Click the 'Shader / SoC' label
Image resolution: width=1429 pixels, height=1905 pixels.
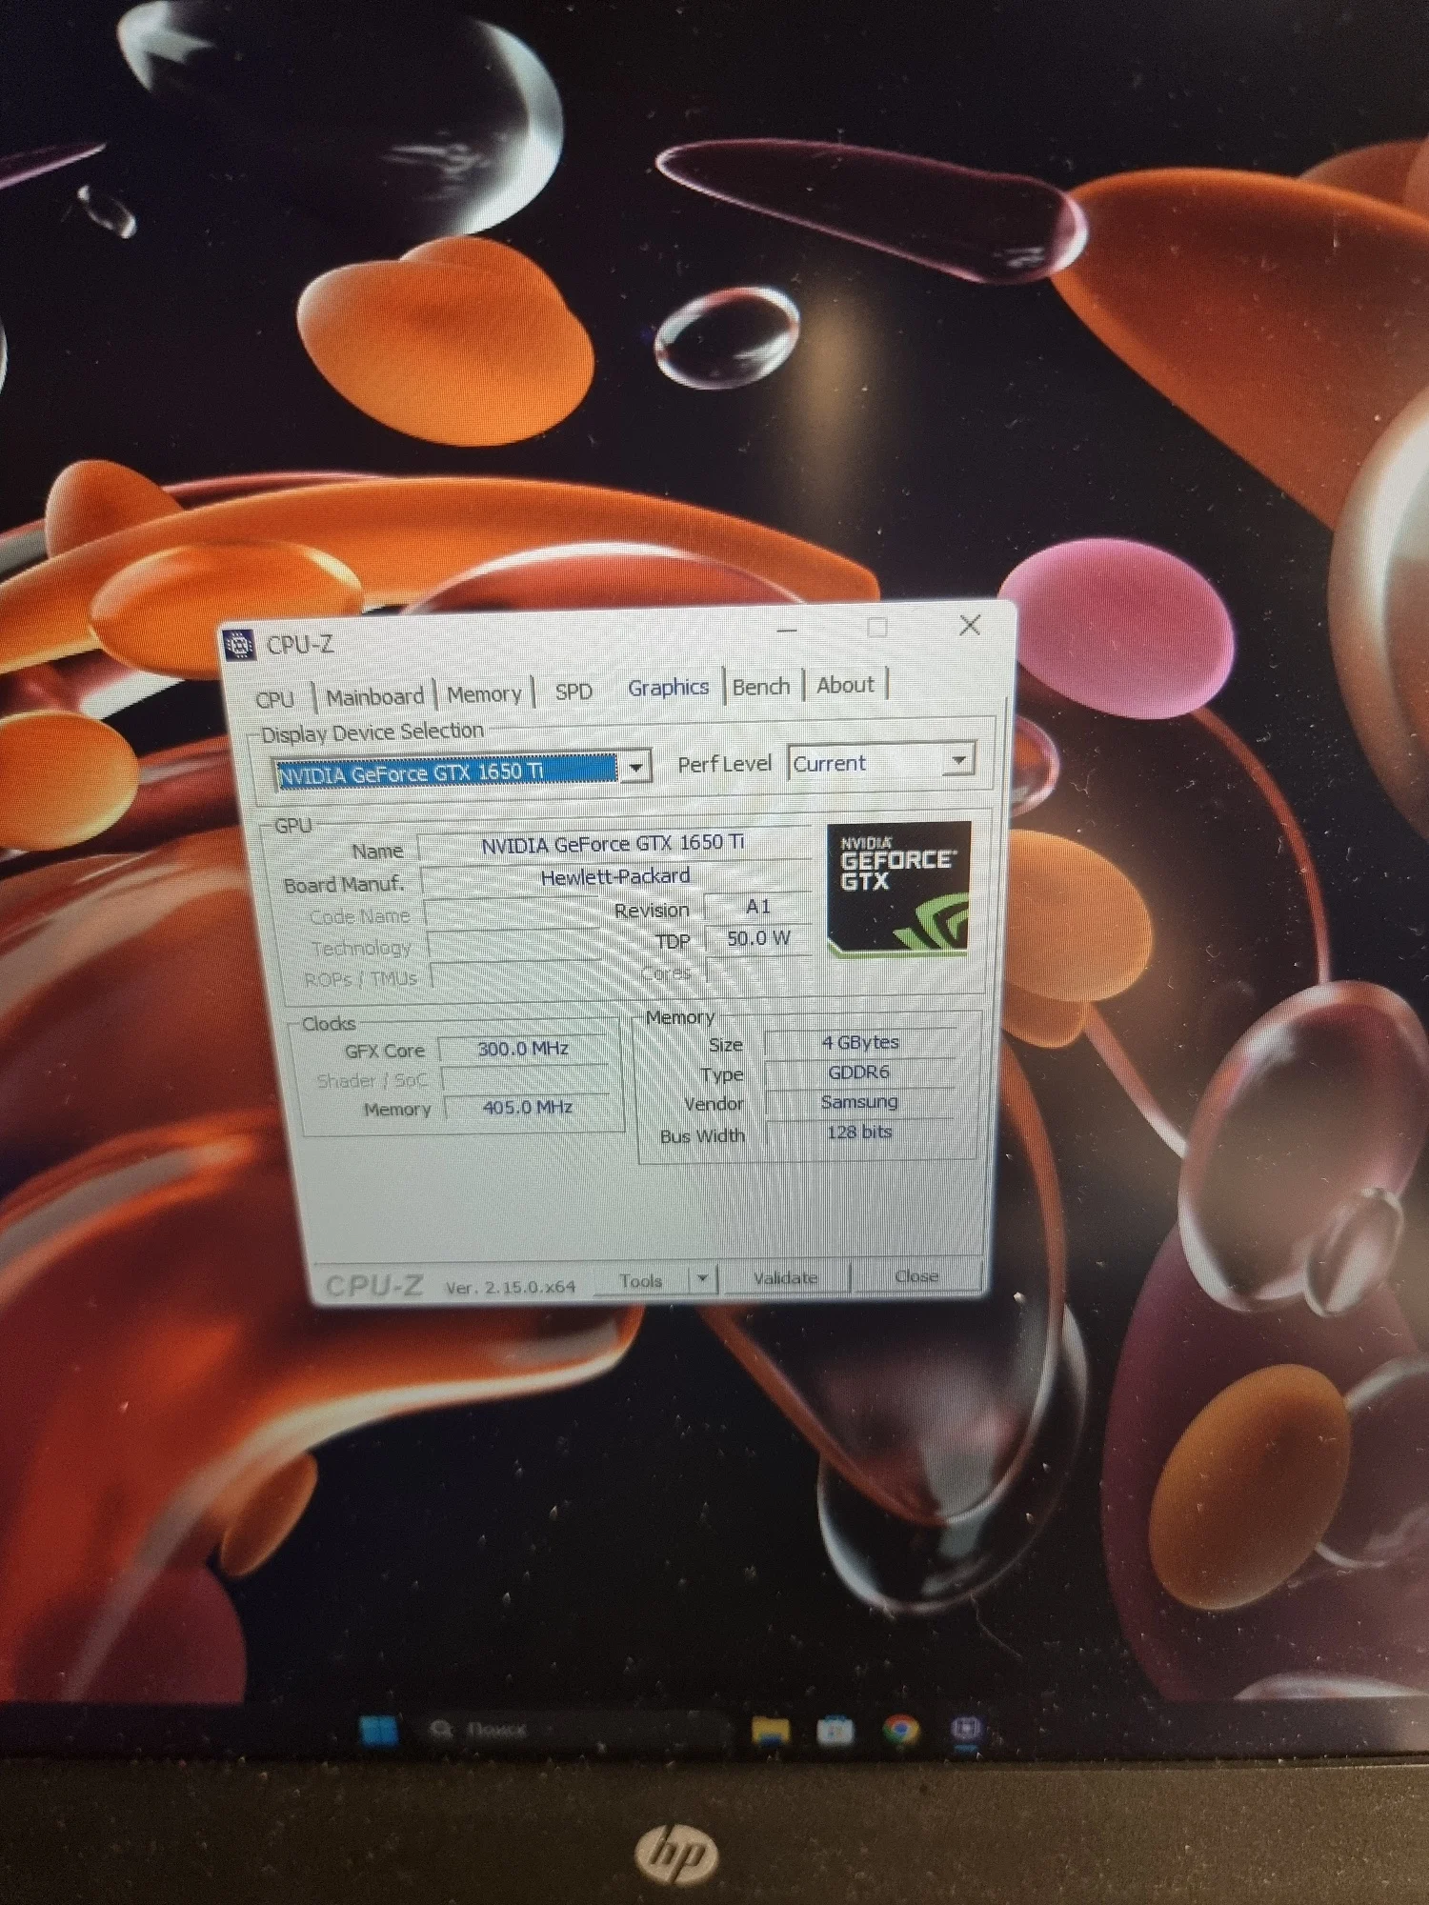(x=372, y=1080)
